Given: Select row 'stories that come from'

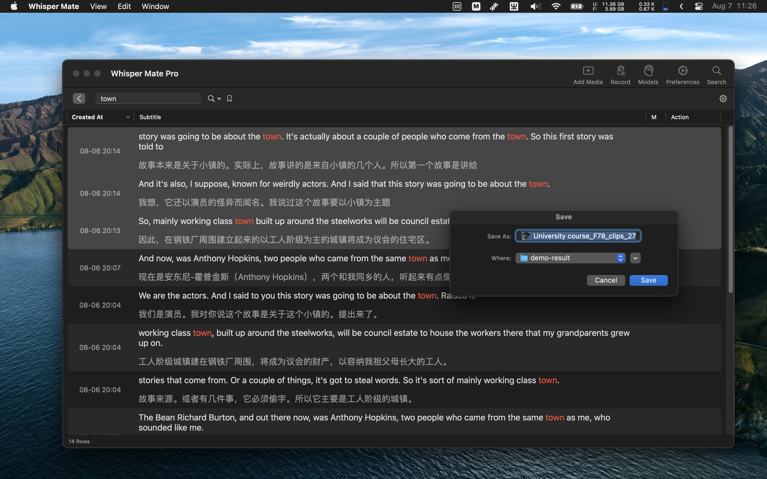Looking at the screenshot, I should [394, 389].
